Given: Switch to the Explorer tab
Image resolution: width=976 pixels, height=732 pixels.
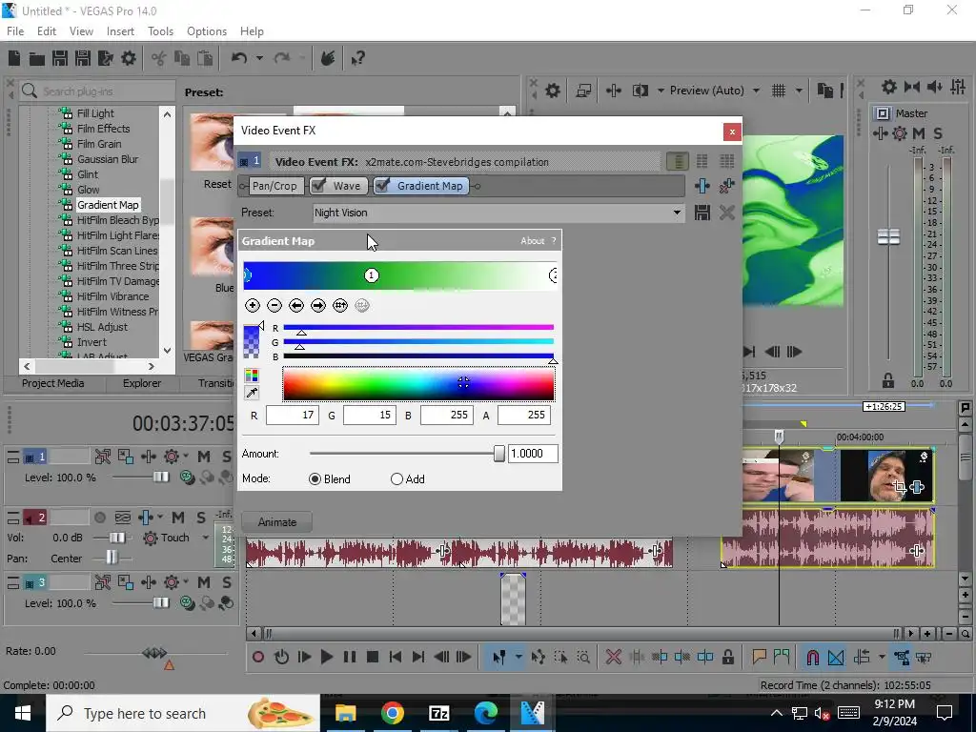Looking at the screenshot, I should pos(142,383).
